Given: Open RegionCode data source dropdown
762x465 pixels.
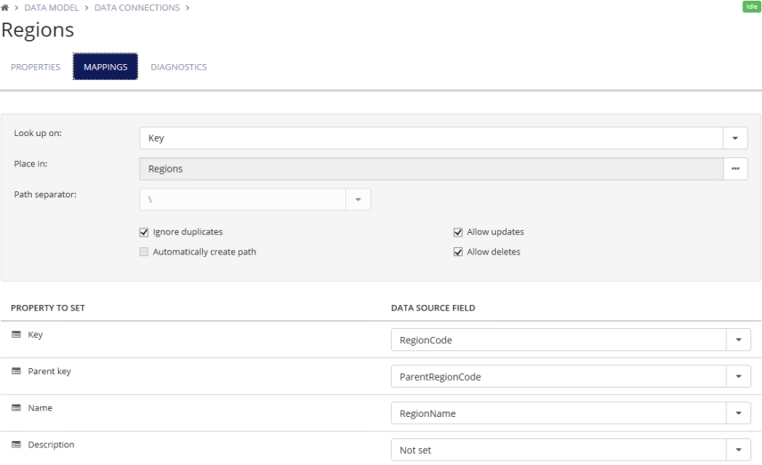Looking at the screenshot, I should click(738, 340).
